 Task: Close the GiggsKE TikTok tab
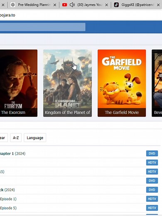point(158,5)
